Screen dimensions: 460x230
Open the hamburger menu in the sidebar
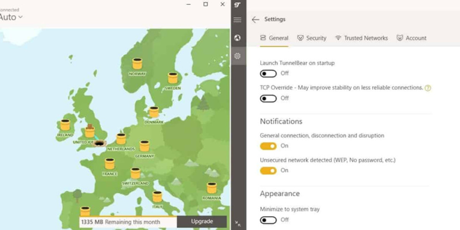pyautogui.click(x=238, y=20)
